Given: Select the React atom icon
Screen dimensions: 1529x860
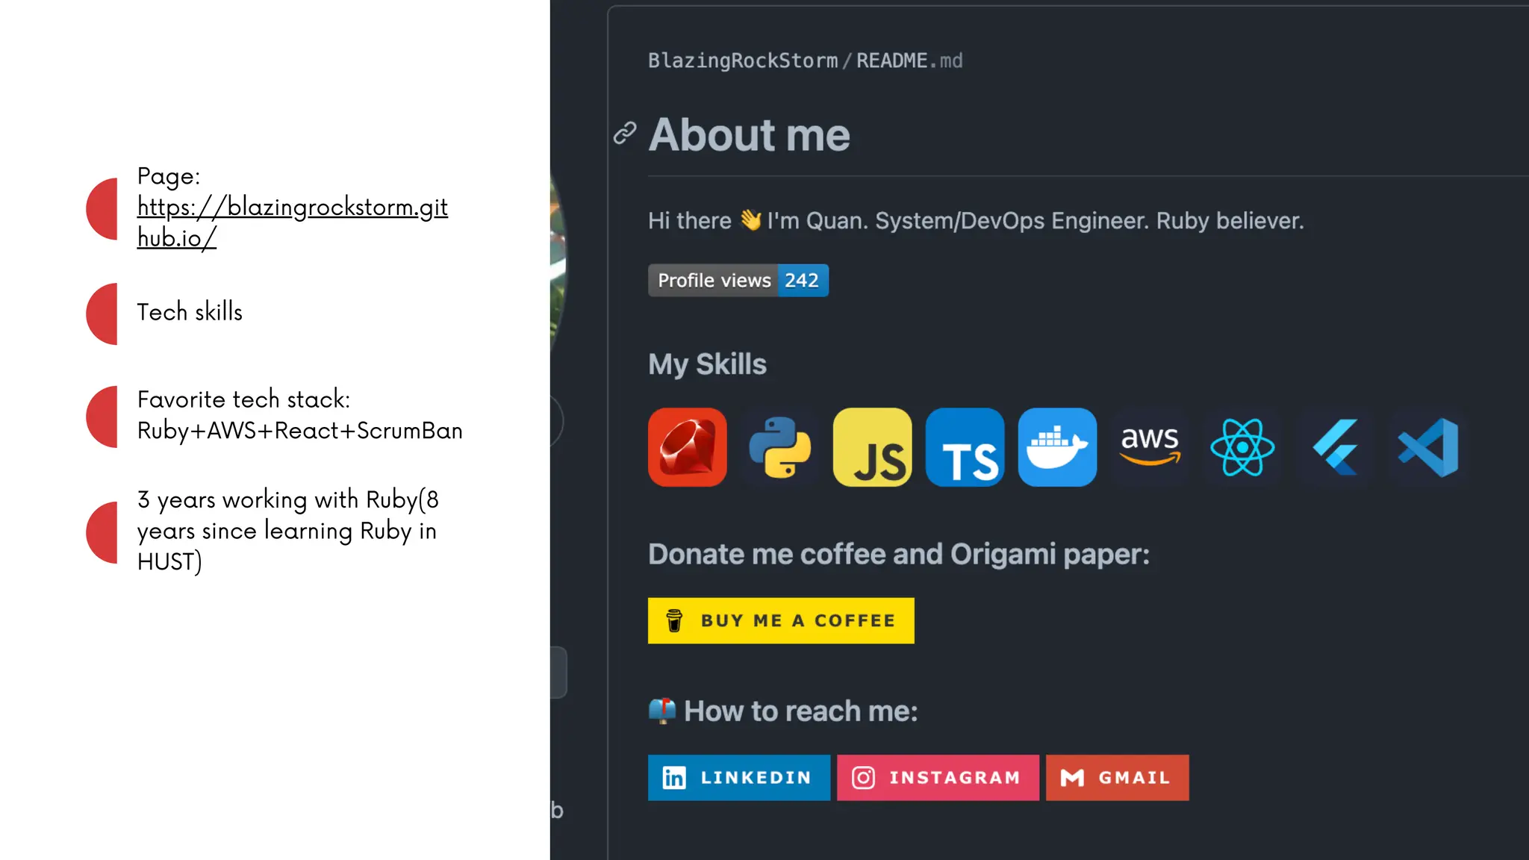Looking at the screenshot, I should pyautogui.click(x=1242, y=447).
